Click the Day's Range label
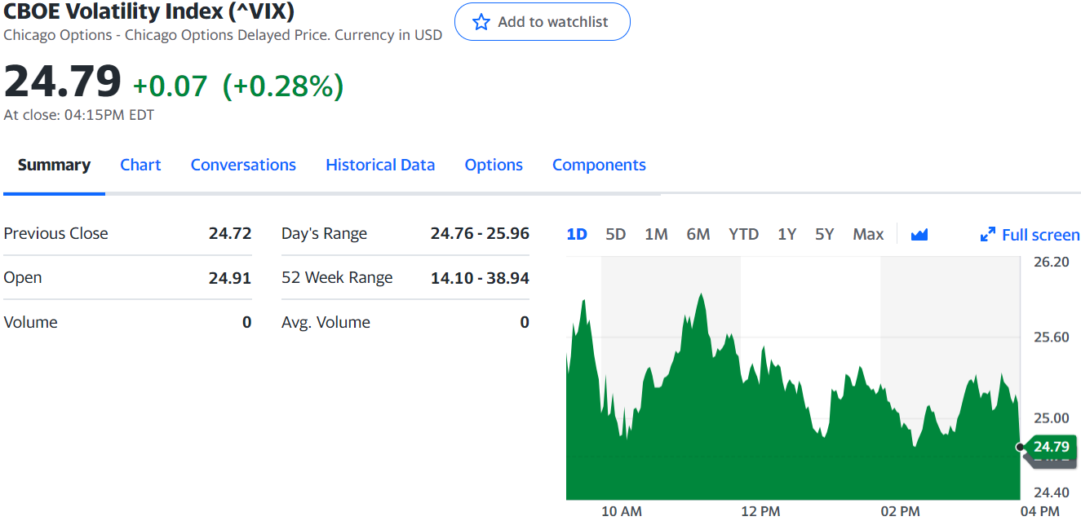Image resolution: width=1081 pixels, height=521 pixels. coord(324,234)
